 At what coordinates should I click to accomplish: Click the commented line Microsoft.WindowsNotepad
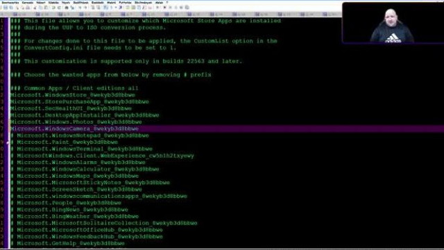pyautogui.click(x=80, y=135)
